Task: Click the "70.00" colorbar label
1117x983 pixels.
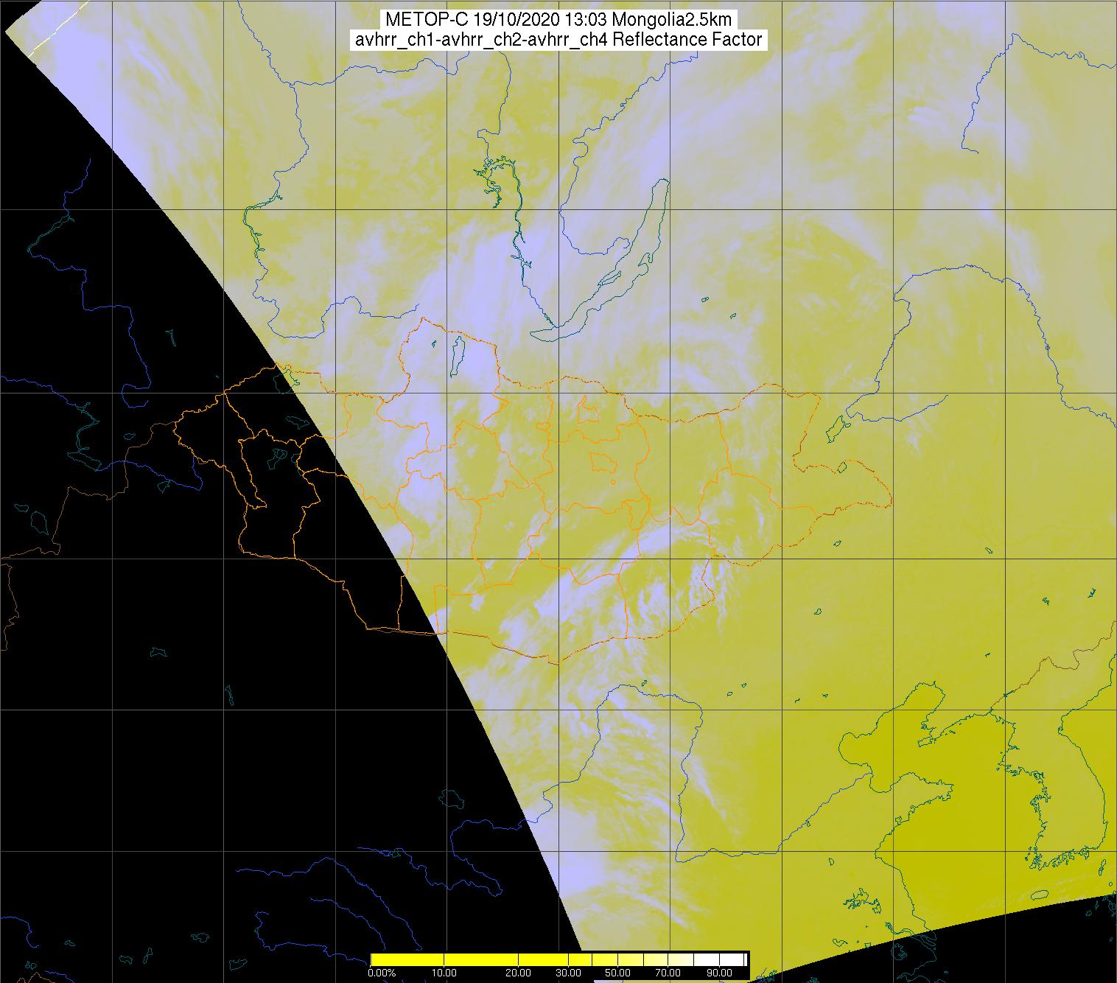Action: [668, 973]
